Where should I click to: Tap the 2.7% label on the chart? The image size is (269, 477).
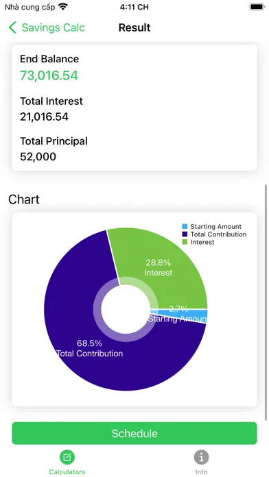178,309
